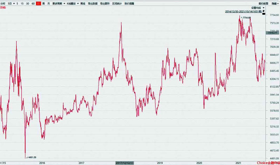Click 导出图形 to export the chart
The image size is (280, 165).
click(x=105, y=3)
